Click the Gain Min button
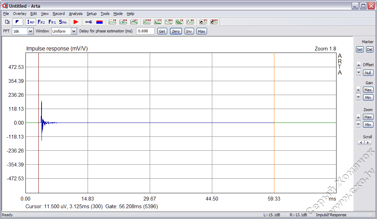Viewport: 377px width, 219px height. 368,97
